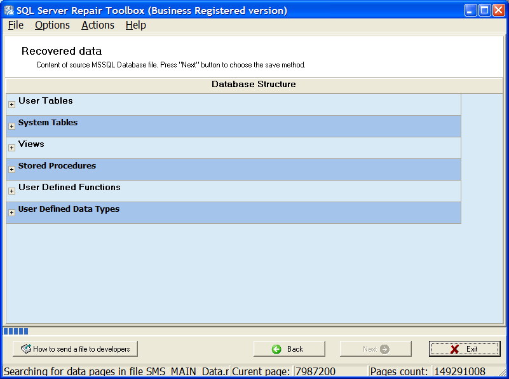Select the User Tables row label
Screen dimensions: 509x379
[46, 100]
